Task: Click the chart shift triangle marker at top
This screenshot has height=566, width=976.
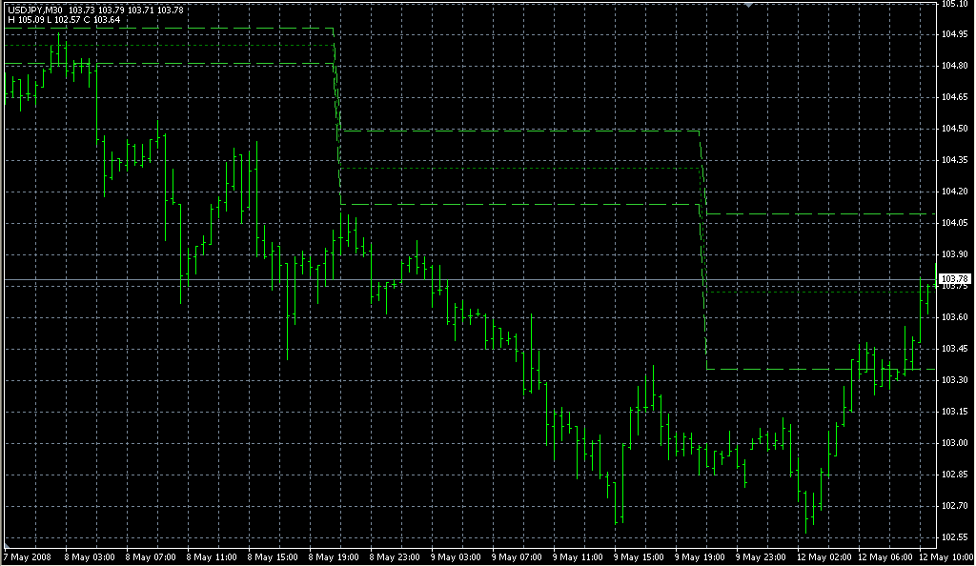Action: point(750,5)
